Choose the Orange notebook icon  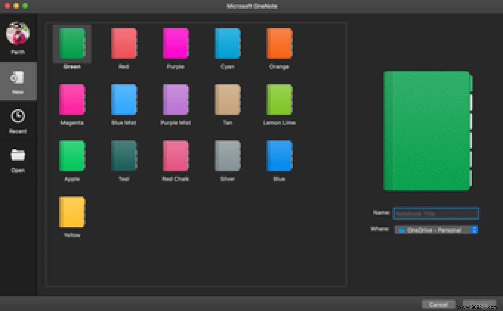(279, 44)
